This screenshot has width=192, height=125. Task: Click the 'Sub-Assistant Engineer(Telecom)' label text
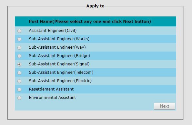(61, 72)
